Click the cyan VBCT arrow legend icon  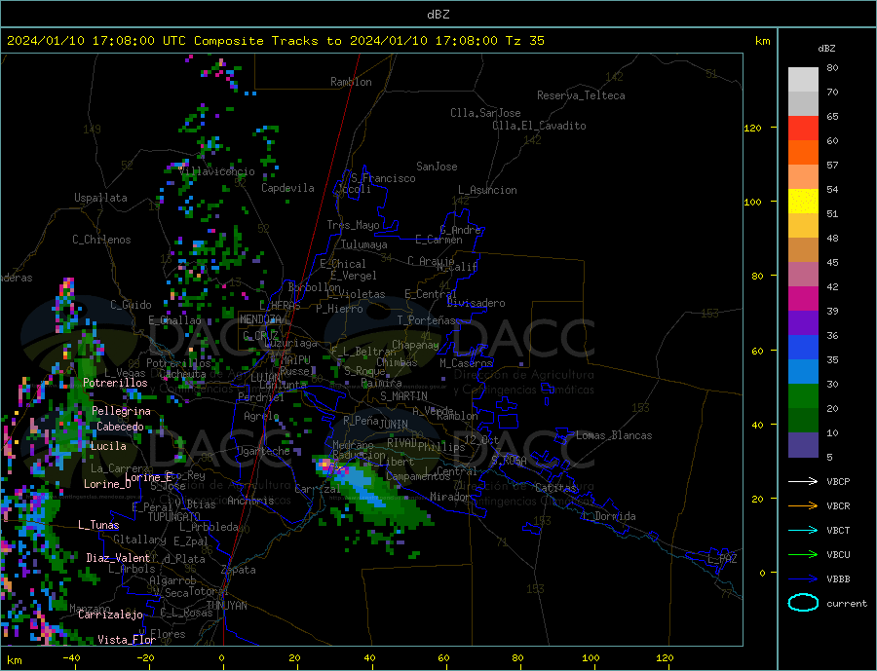tap(803, 530)
